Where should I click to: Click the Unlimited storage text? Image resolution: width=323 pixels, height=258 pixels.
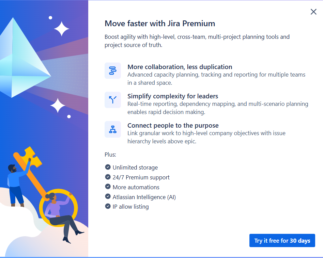click(x=135, y=167)
